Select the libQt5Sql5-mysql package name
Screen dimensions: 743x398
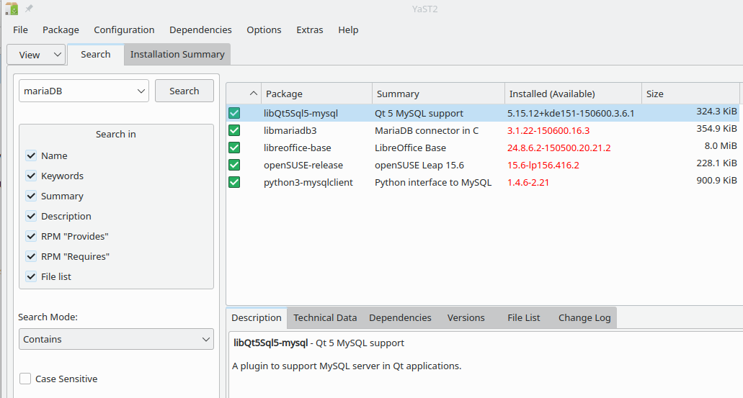[301, 113]
